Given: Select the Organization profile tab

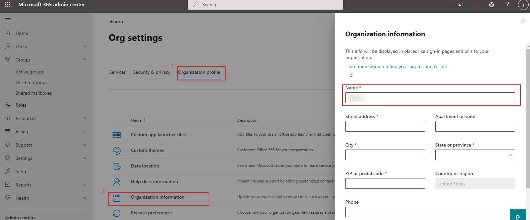Looking at the screenshot, I should (199, 72).
